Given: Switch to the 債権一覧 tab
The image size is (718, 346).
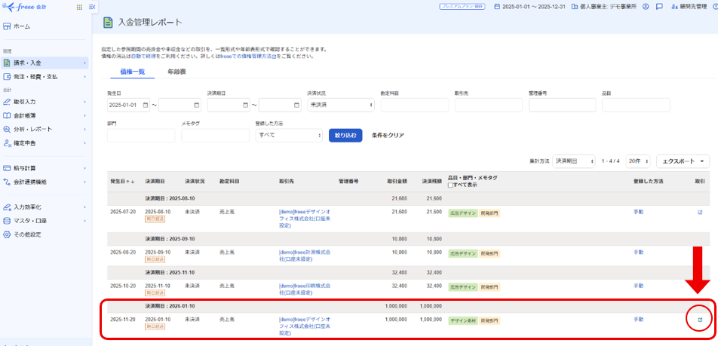Looking at the screenshot, I should 132,72.
